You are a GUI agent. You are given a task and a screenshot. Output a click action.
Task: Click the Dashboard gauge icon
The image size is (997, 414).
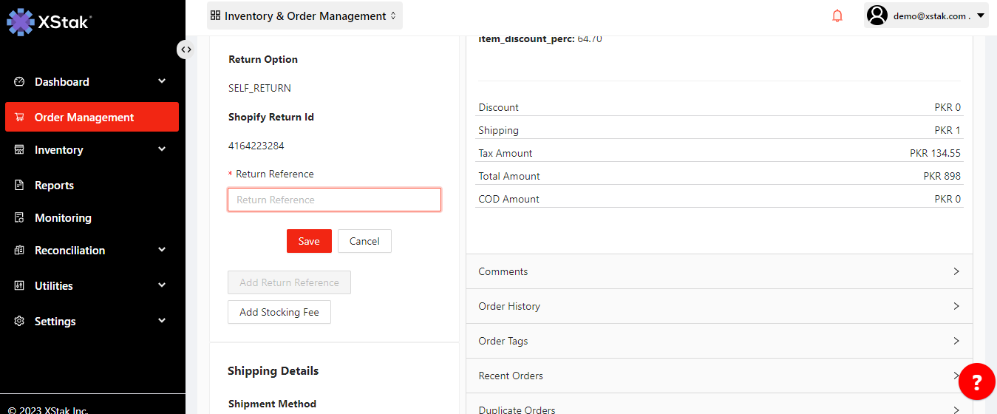coord(20,82)
